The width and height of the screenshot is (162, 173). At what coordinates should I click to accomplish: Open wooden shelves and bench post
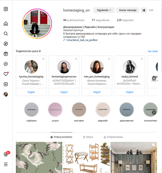click(86, 157)
